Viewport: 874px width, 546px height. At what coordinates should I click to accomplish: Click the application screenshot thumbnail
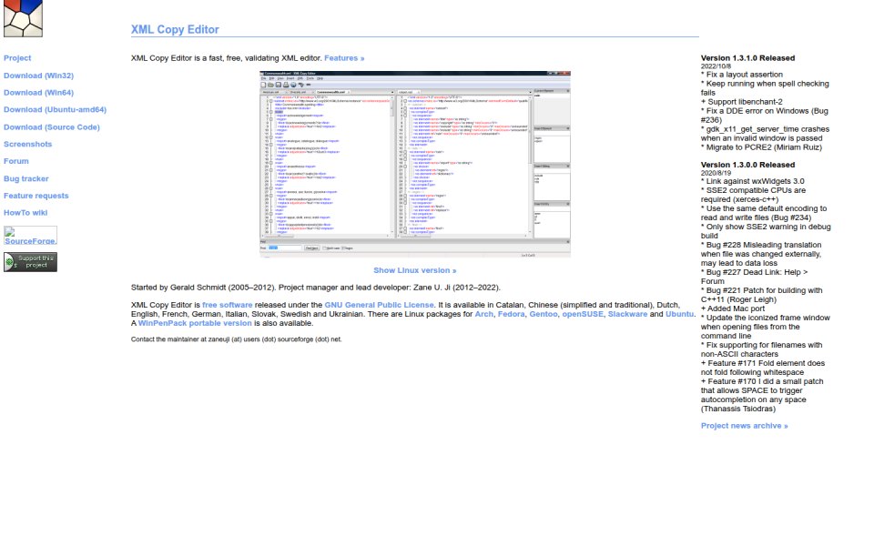click(415, 164)
